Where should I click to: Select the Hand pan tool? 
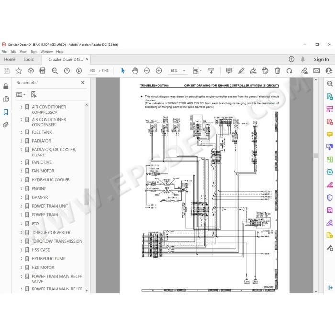point(135,71)
